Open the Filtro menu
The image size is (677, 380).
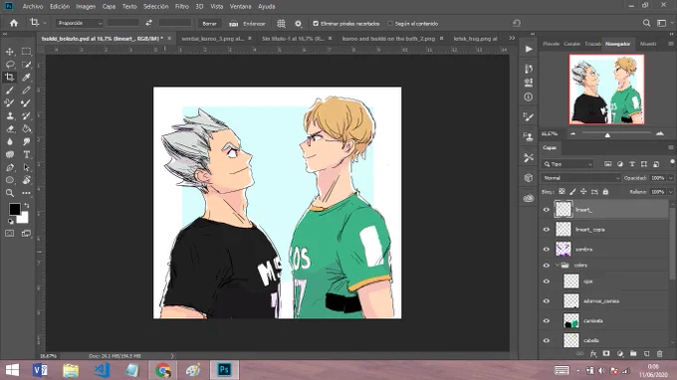pos(182,7)
